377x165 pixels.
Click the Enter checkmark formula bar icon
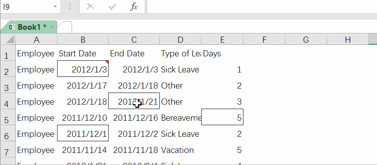tap(112, 7)
